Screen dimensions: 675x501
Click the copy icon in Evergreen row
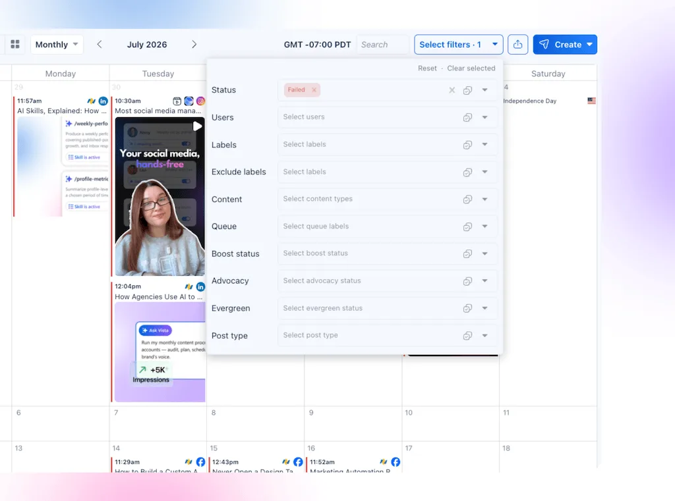(467, 308)
